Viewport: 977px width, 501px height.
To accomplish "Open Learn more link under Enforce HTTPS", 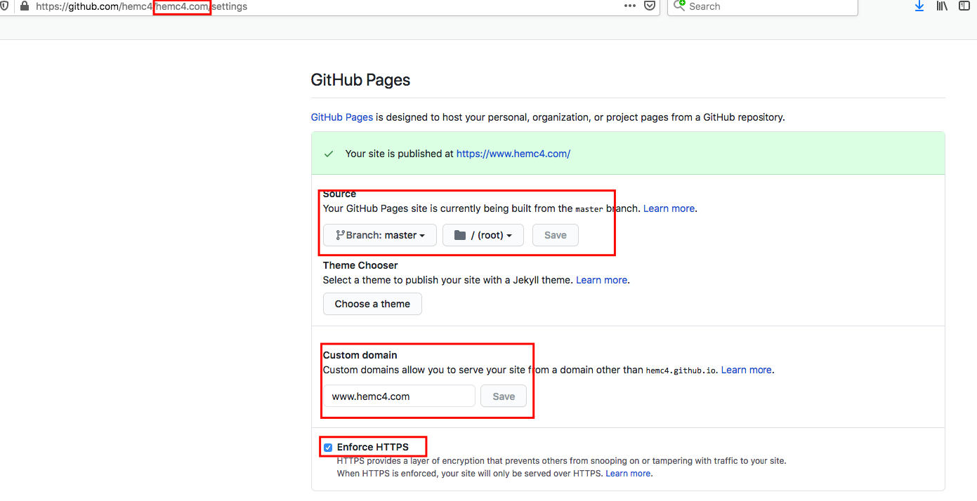I will tap(628, 474).
